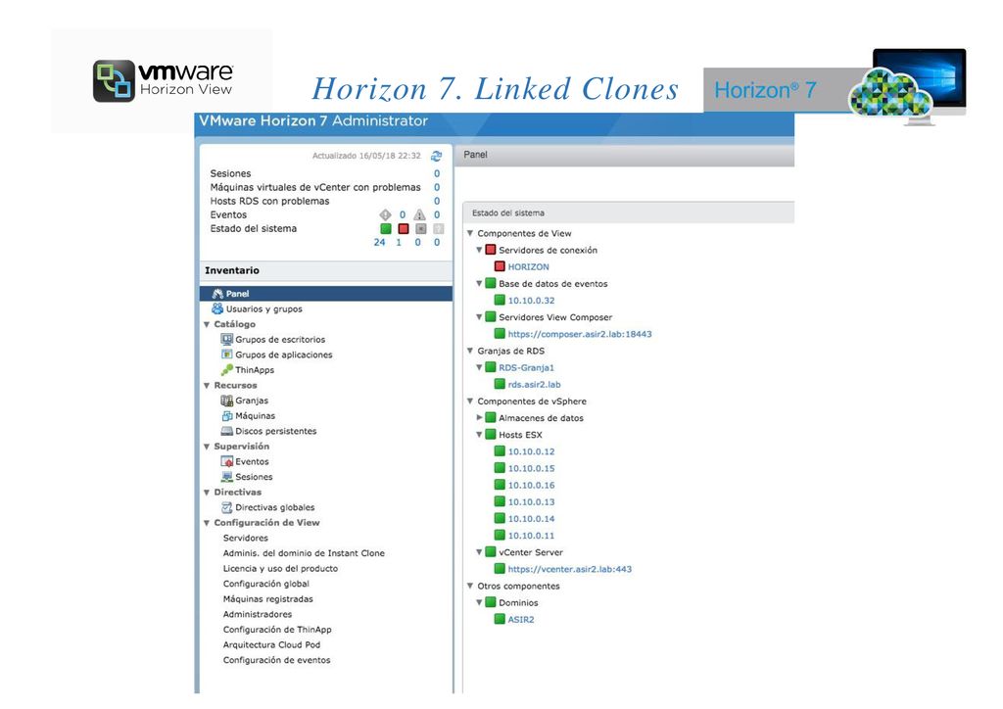Click the Máquinas icon under Recursos
Screen dimensions: 1003x709
tap(227, 415)
